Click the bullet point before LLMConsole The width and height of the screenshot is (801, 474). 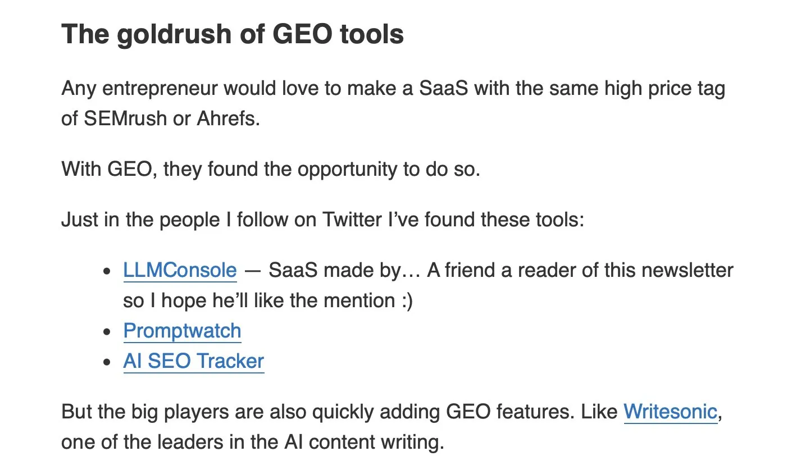click(107, 271)
